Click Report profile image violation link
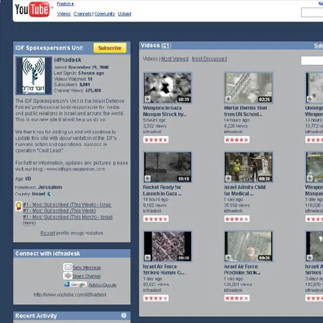 click(72, 233)
